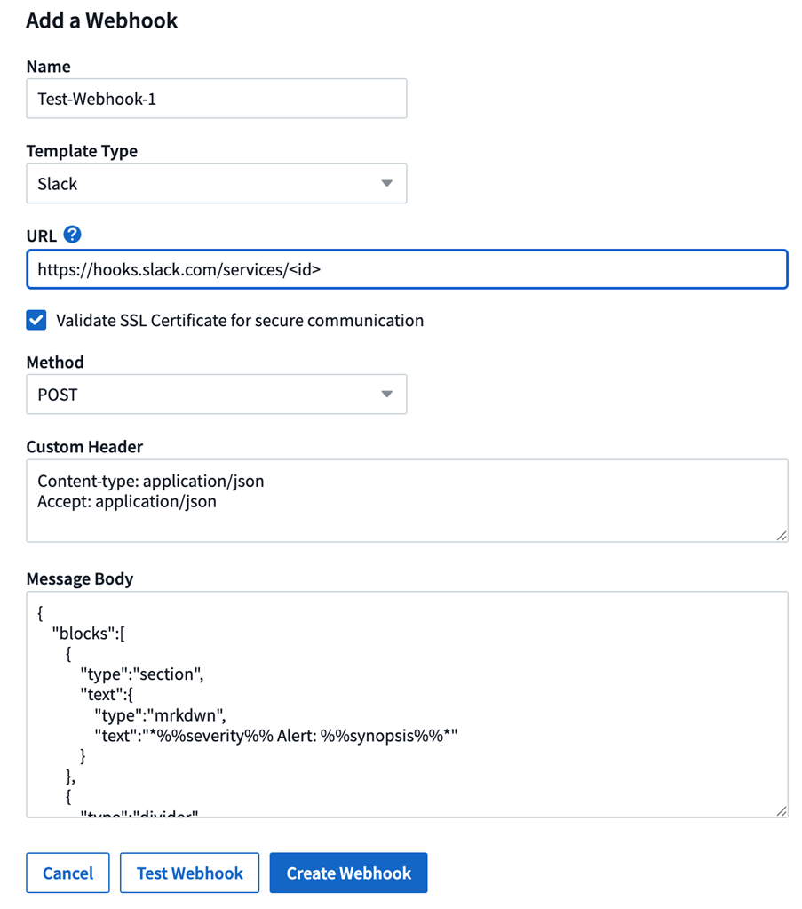Click the resize handle on Message Body

click(x=782, y=809)
